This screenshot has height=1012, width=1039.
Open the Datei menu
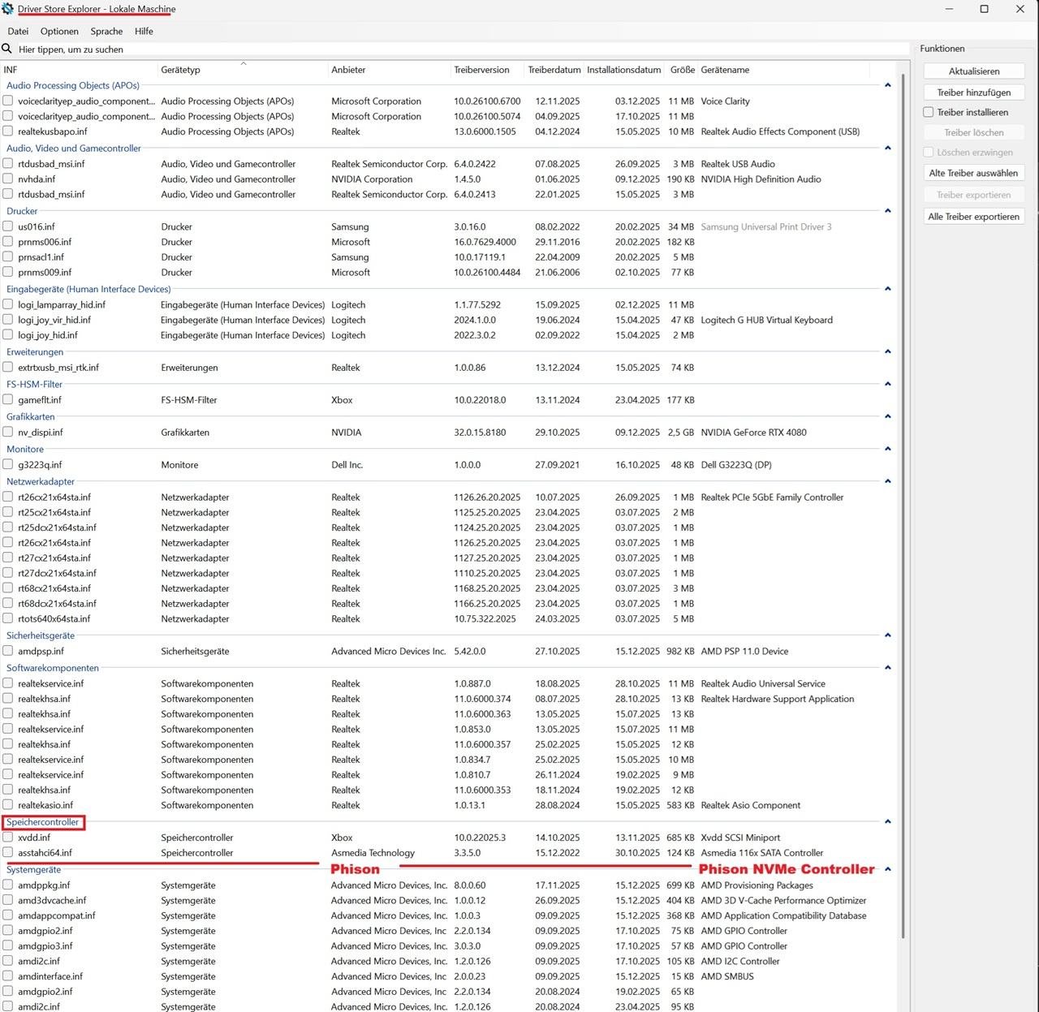point(18,31)
